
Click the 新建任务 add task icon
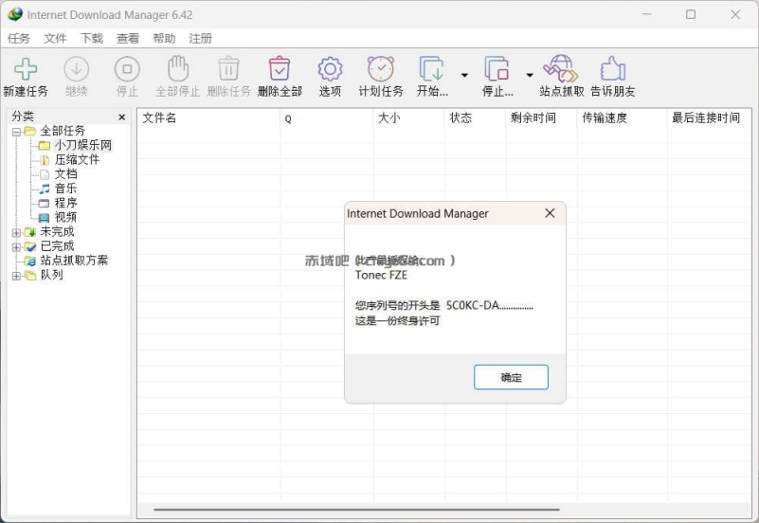click(26, 69)
